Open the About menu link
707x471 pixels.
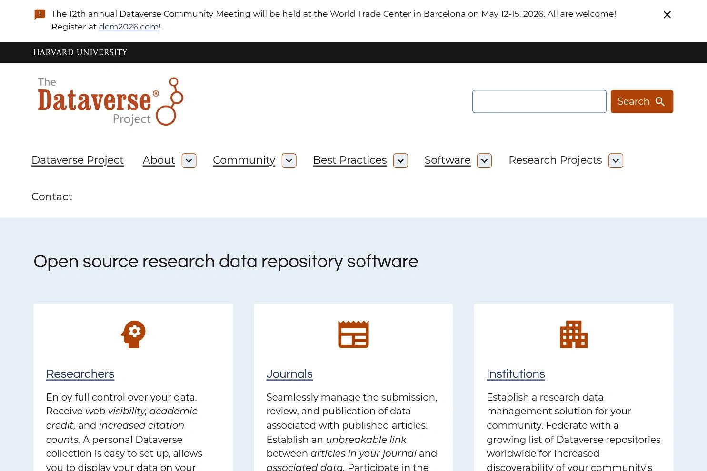click(x=159, y=160)
